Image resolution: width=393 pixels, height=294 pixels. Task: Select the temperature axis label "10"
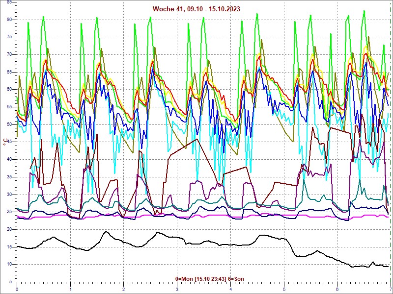[9, 265]
